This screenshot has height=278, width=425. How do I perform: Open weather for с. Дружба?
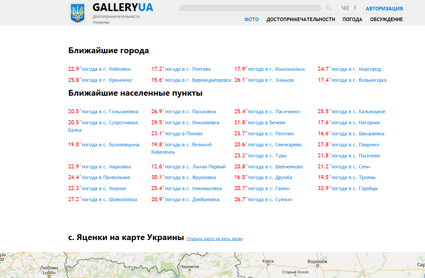coord(270,177)
